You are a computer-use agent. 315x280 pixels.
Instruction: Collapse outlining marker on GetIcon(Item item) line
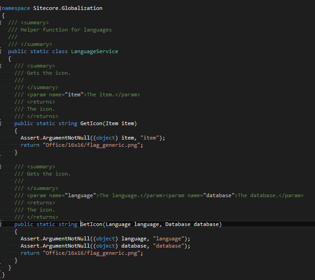(x=0, y=124)
